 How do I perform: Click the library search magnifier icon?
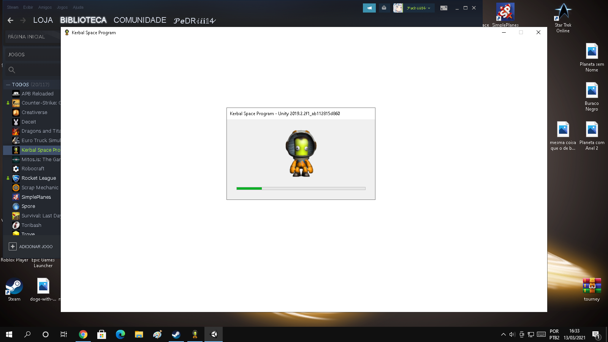(x=12, y=70)
